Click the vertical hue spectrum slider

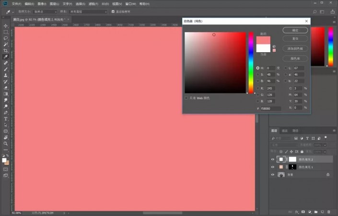[x=250, y=62]
